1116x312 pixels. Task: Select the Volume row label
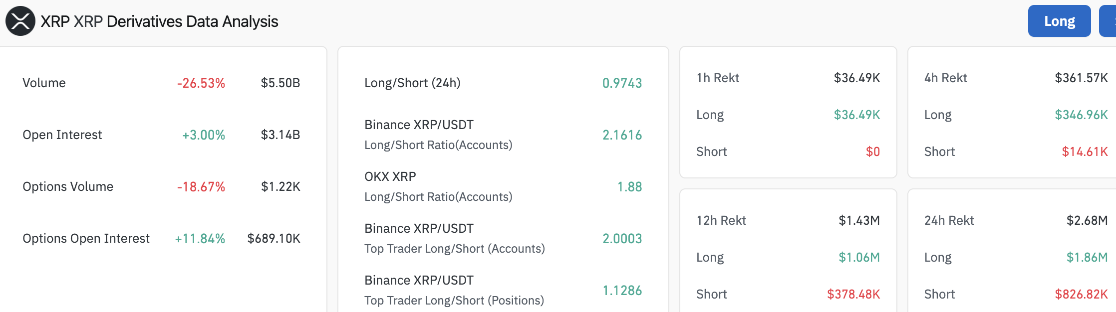pos(44,83)
